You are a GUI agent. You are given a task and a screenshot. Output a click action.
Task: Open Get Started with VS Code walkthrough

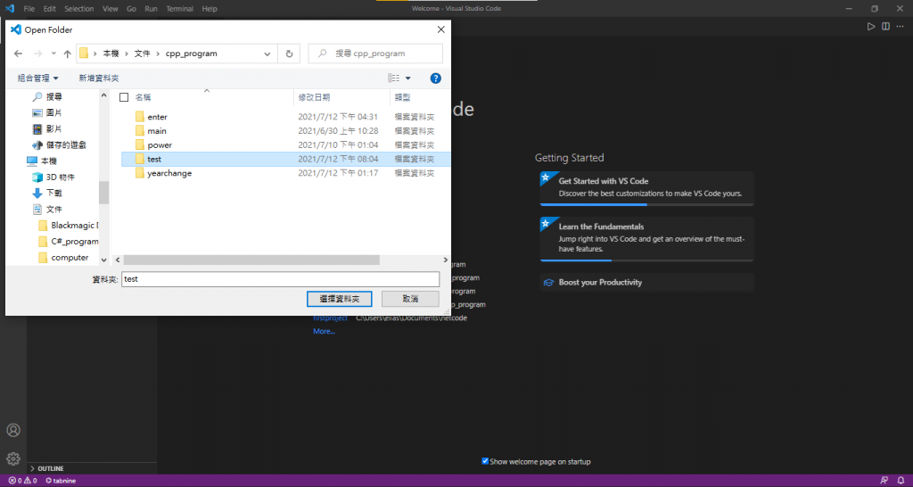647,188
